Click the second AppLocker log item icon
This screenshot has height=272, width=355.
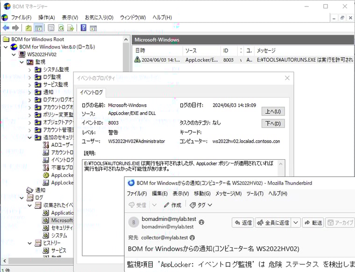[46, 183]
